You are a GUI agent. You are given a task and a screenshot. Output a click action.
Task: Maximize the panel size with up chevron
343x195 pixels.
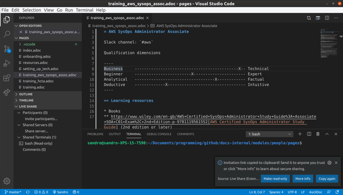(x=327, y=134)
